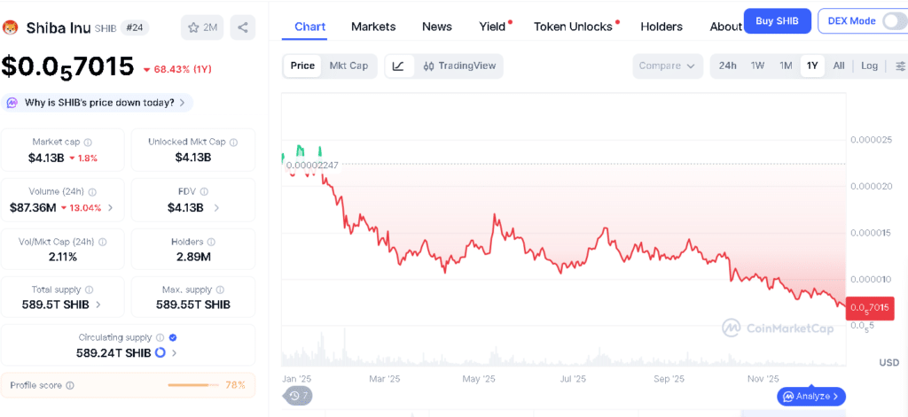908x417 pixels.
Task: Click the $4.13B Market cap value
Action: pyautogui.click(x=46, y=158)
